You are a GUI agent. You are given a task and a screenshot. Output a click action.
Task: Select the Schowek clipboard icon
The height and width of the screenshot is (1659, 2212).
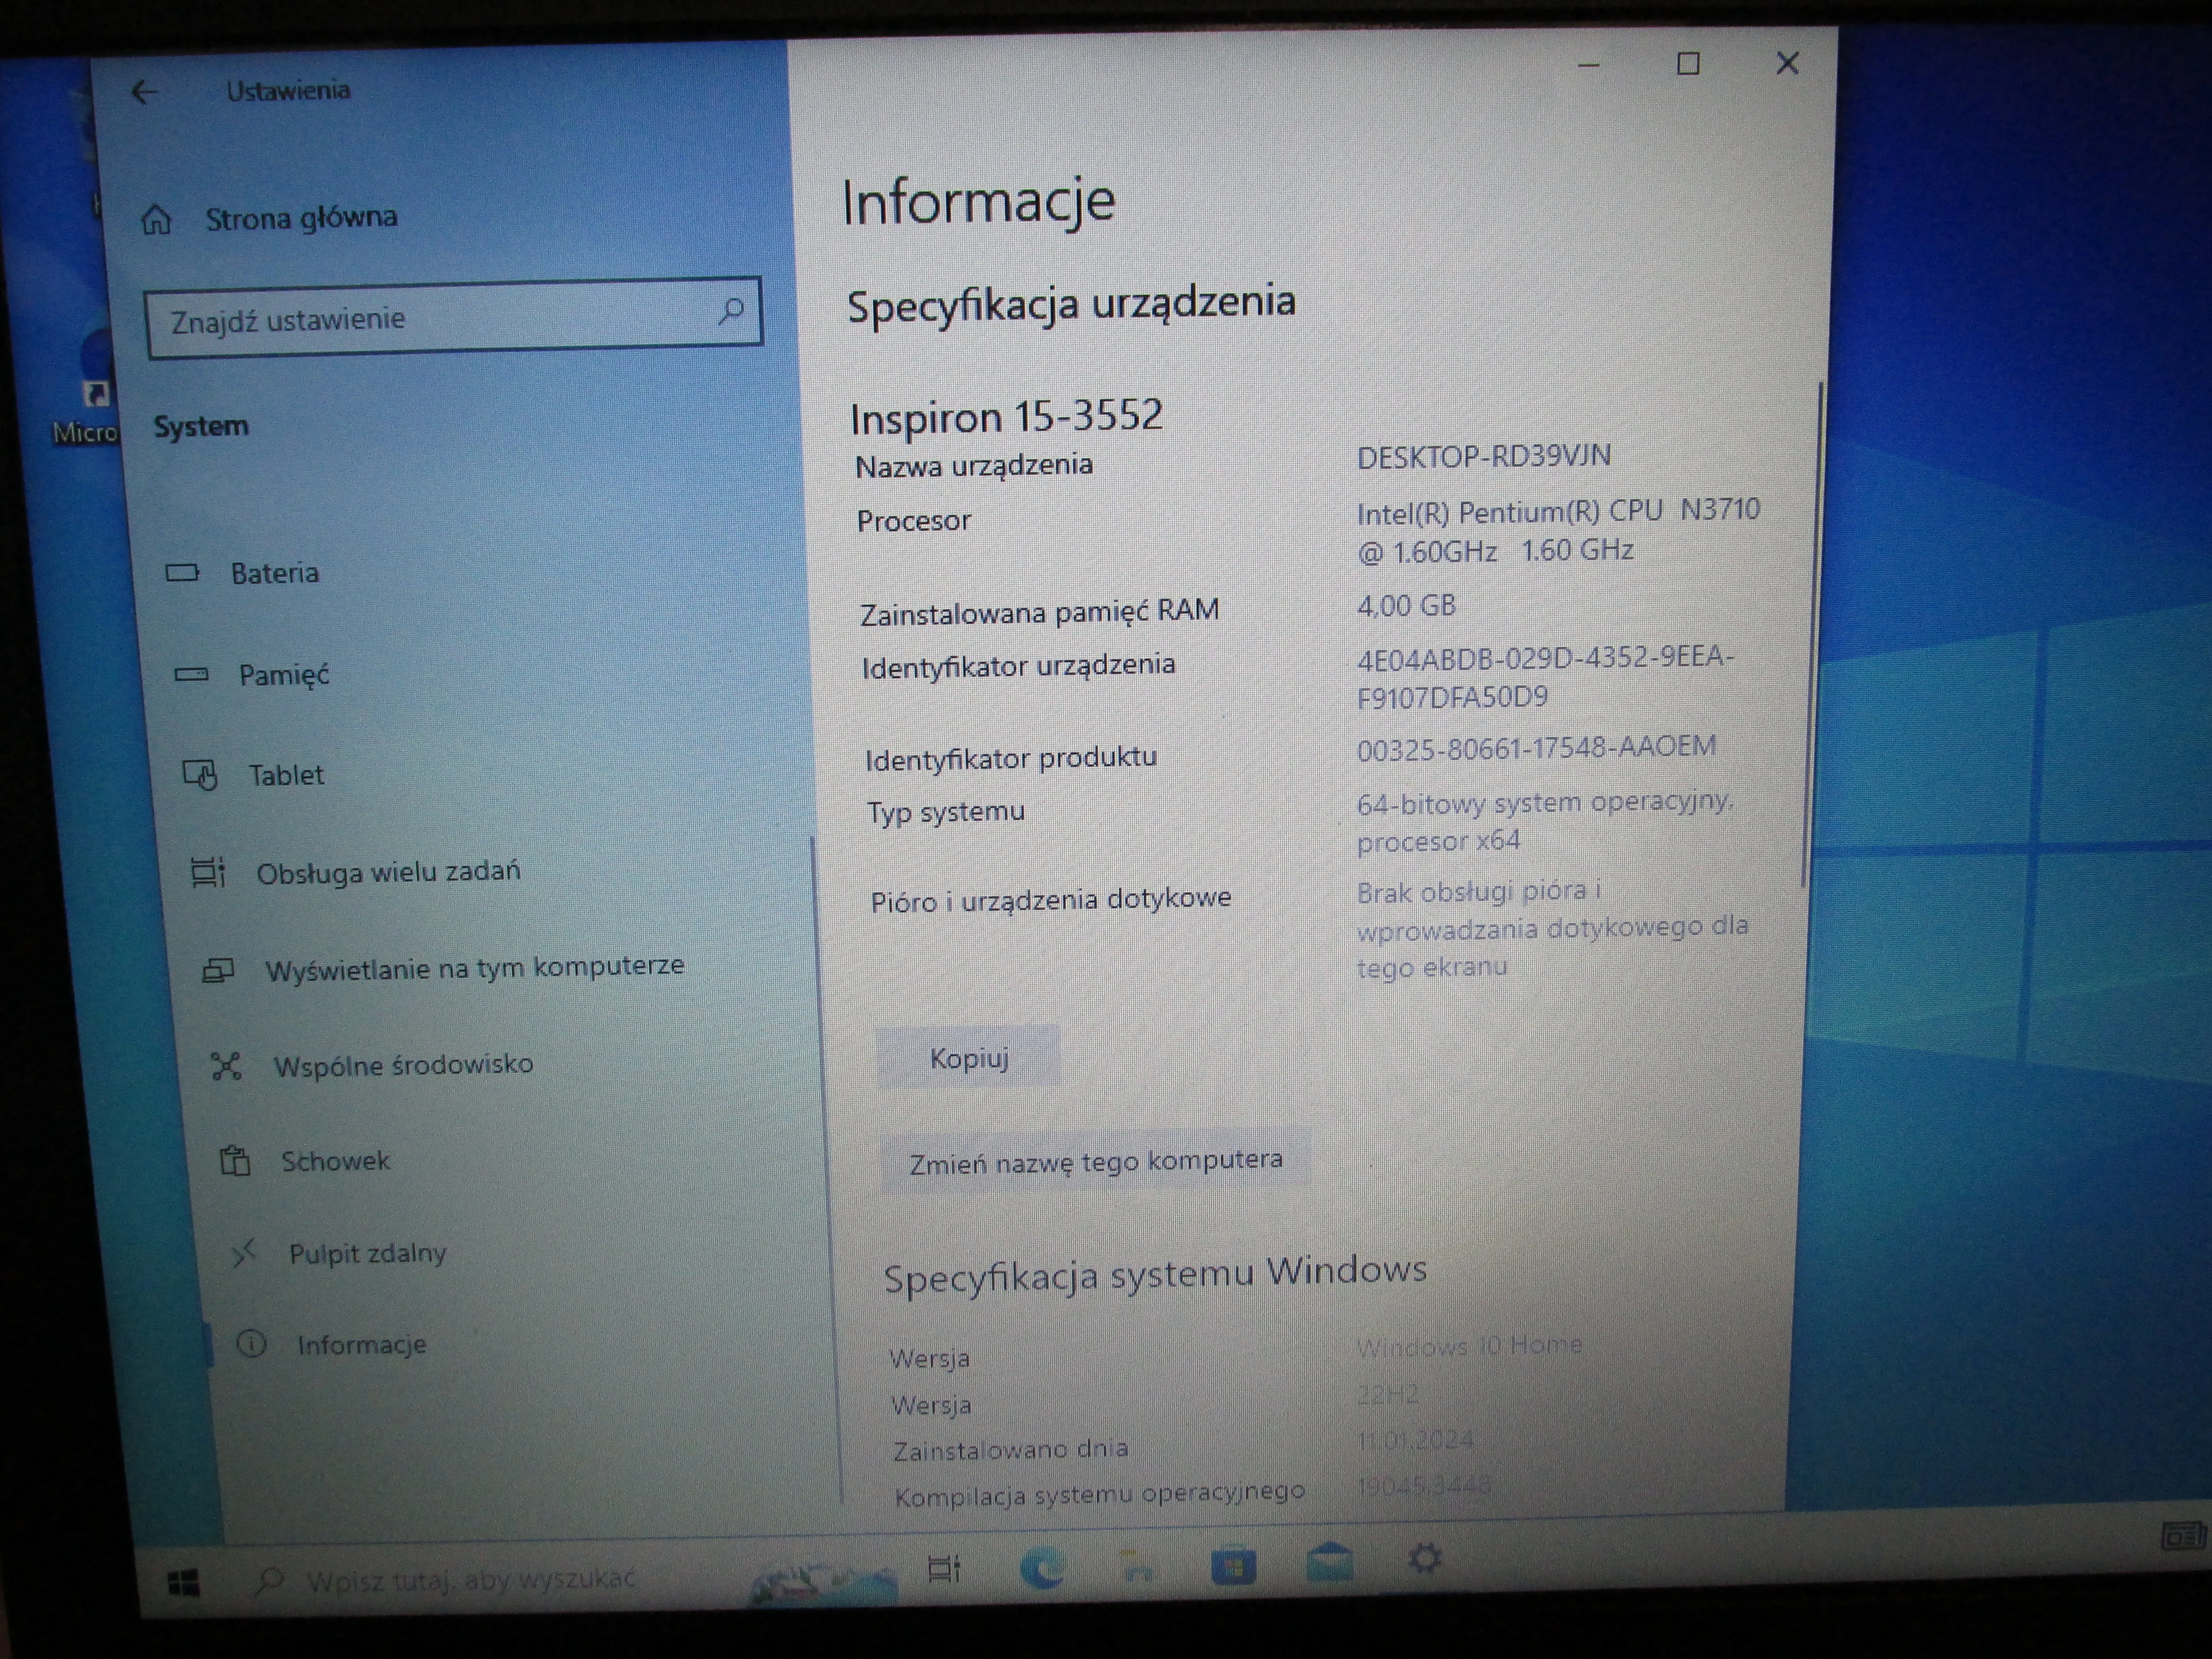click(x=235, y=1161)
